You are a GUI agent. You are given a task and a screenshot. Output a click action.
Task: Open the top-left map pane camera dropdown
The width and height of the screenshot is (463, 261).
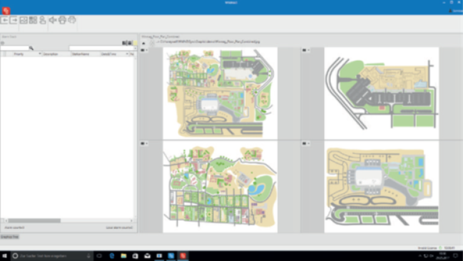145,50
